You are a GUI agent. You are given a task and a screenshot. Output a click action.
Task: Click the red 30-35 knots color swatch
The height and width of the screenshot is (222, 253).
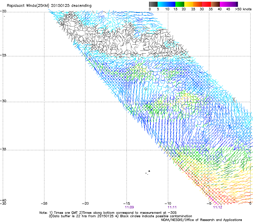pyautogui.click(x=207, y=4)
